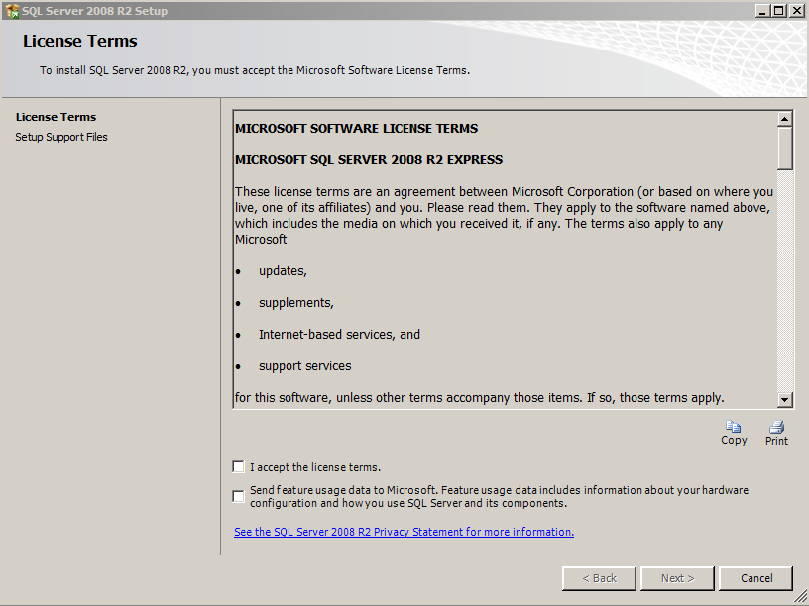Click the SQL Server Setup title bar icon
809x606 pixels.
(x=12, y=11)
